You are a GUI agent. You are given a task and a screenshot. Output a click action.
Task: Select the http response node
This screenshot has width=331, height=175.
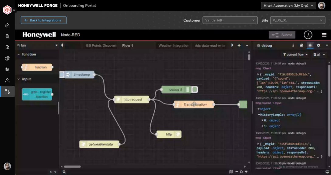[169, 134]
